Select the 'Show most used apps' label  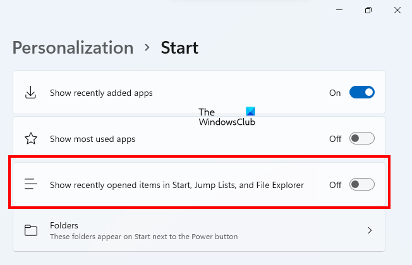point(92,139)
